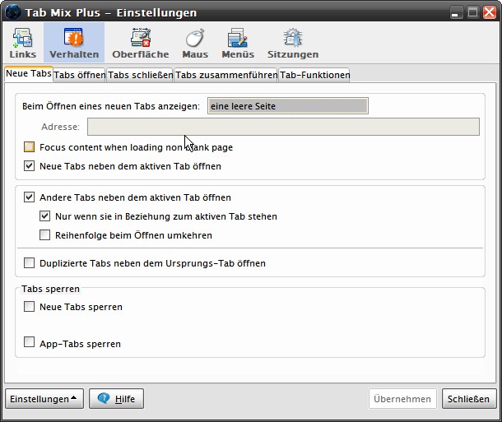Open the Menüs settings category

pos(238,43)
